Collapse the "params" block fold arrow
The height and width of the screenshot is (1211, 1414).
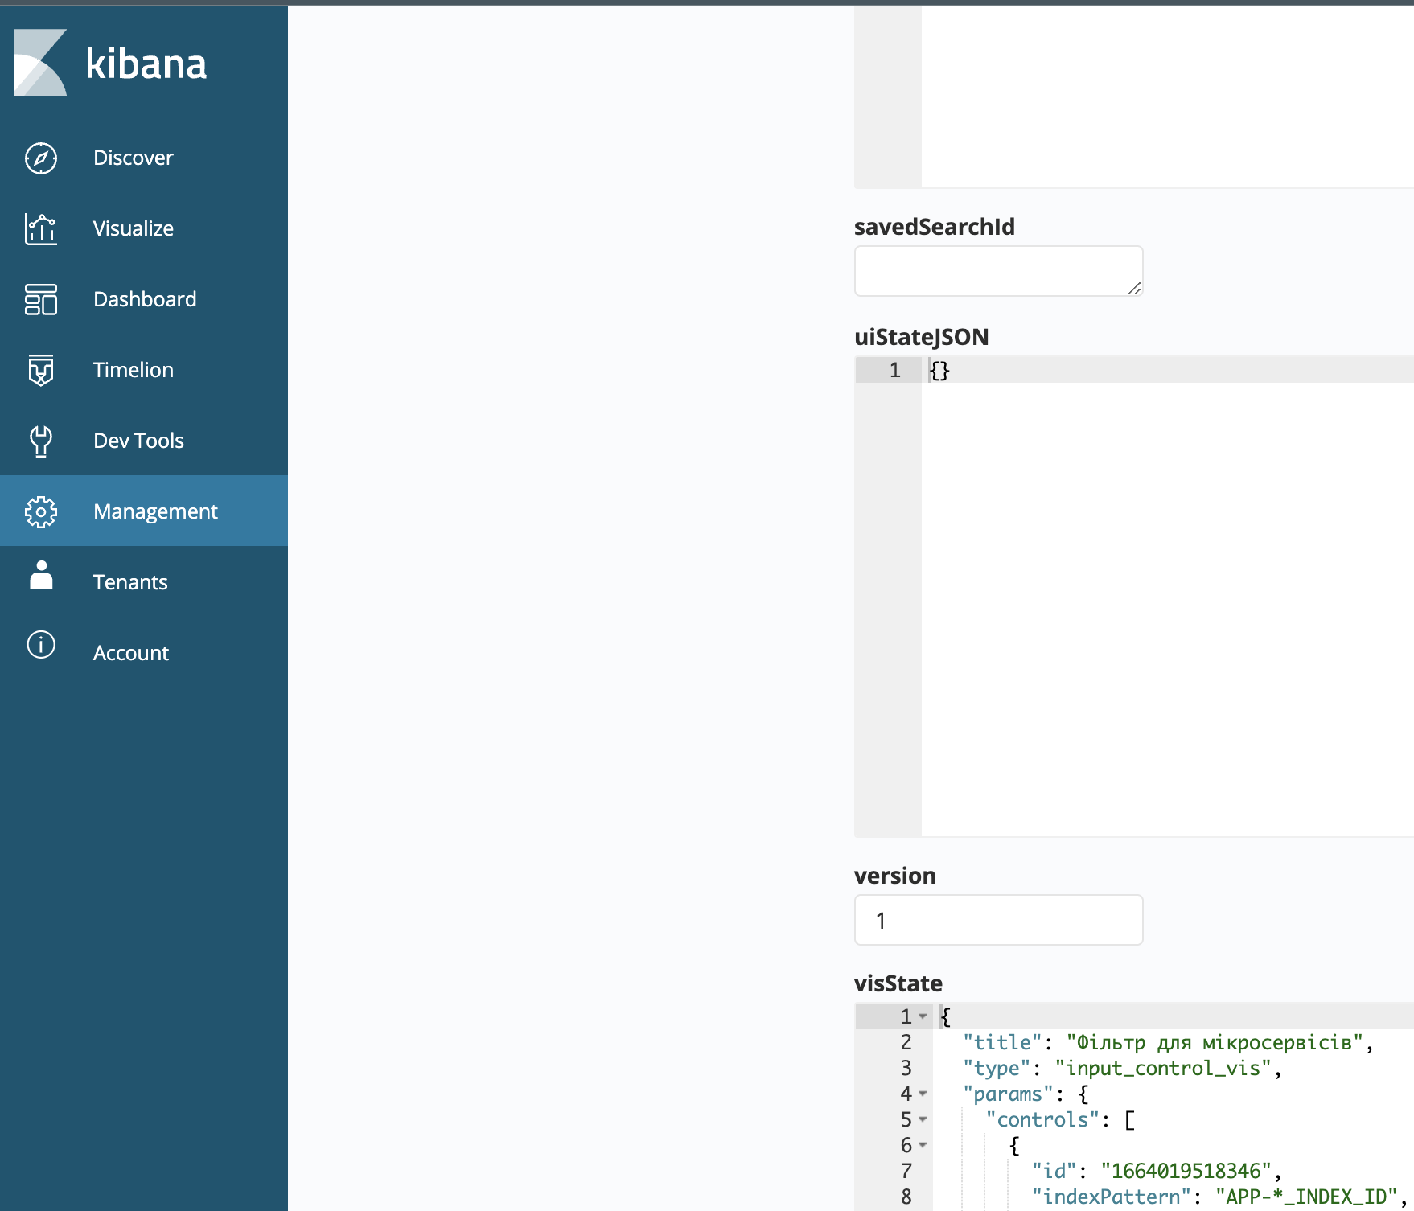click(x=923, y=1094)
